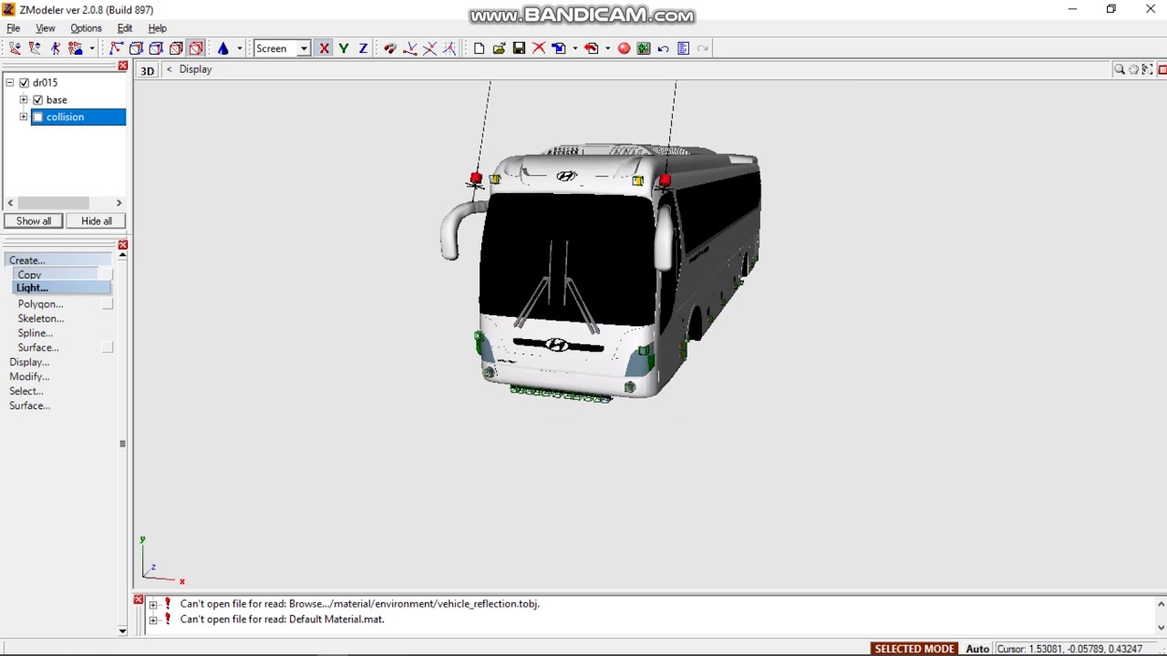
Task: Click the viewport zoom magnifier icon
Action: [1119, 69]
